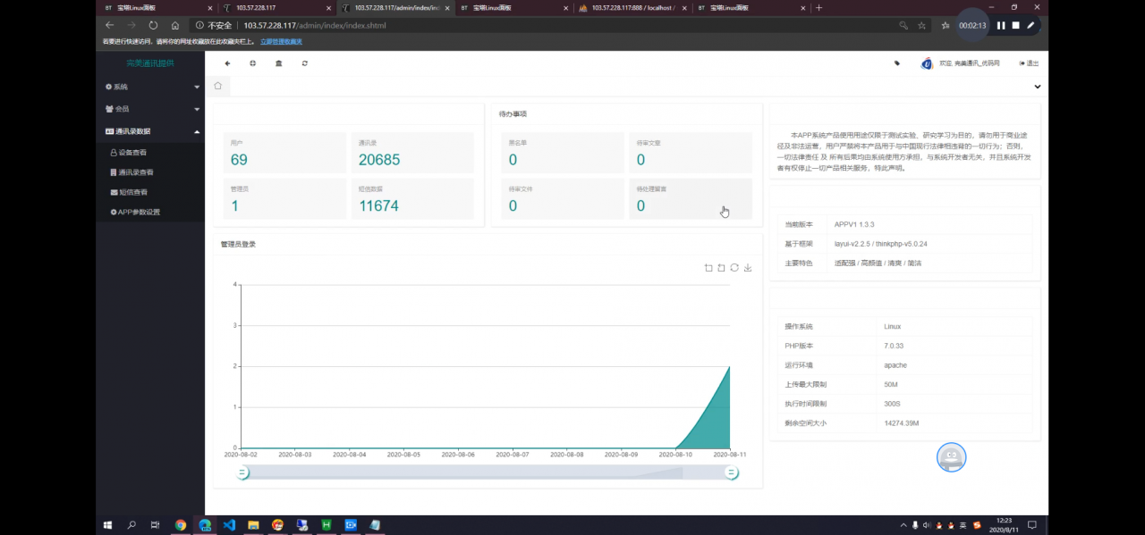Click the 退出 logout button

click(x=1029, y=63)
